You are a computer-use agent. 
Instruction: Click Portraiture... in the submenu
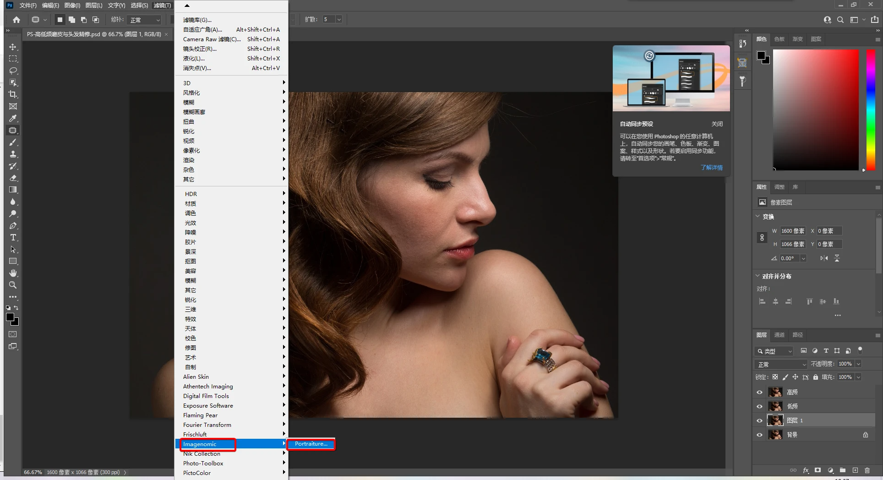coord(311,444)
